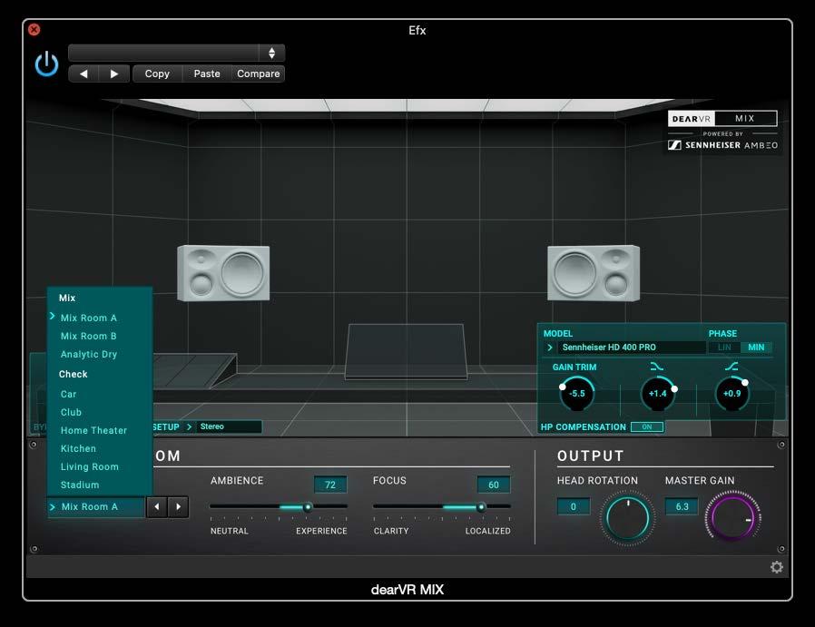Click the 'LOCALIZED' focus label
This screenshot has height=627, width=815.
click(x=488, y=531)
